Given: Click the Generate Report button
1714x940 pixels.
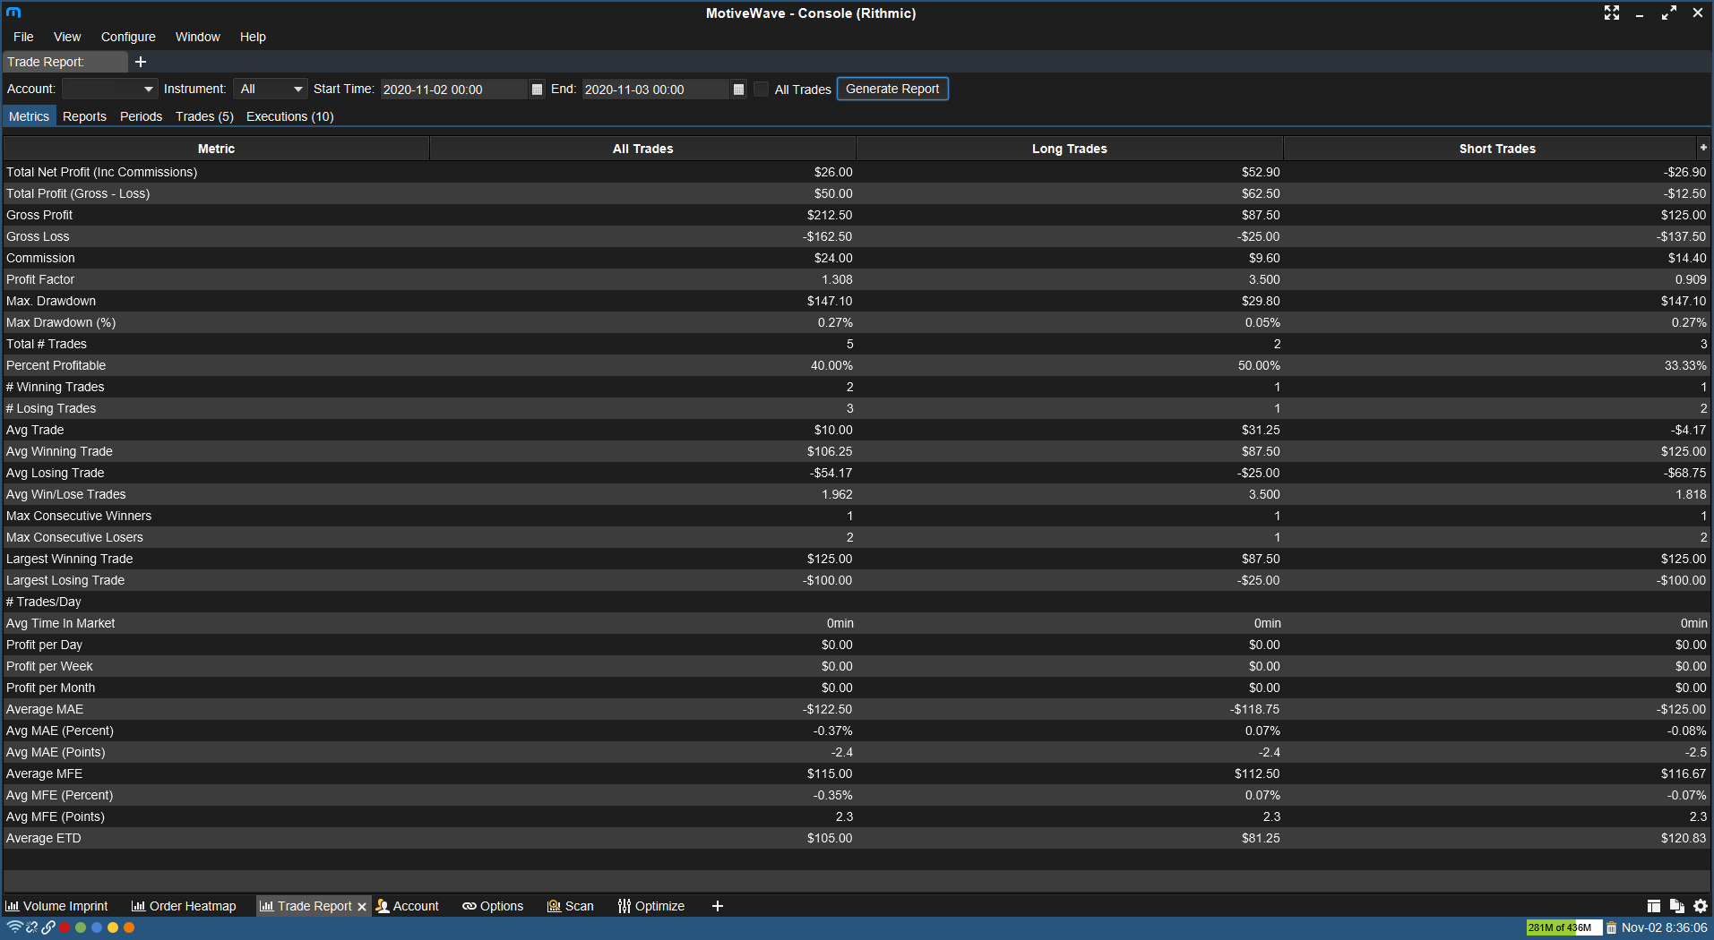Looking at the screenshot, I should pos(891,89).
